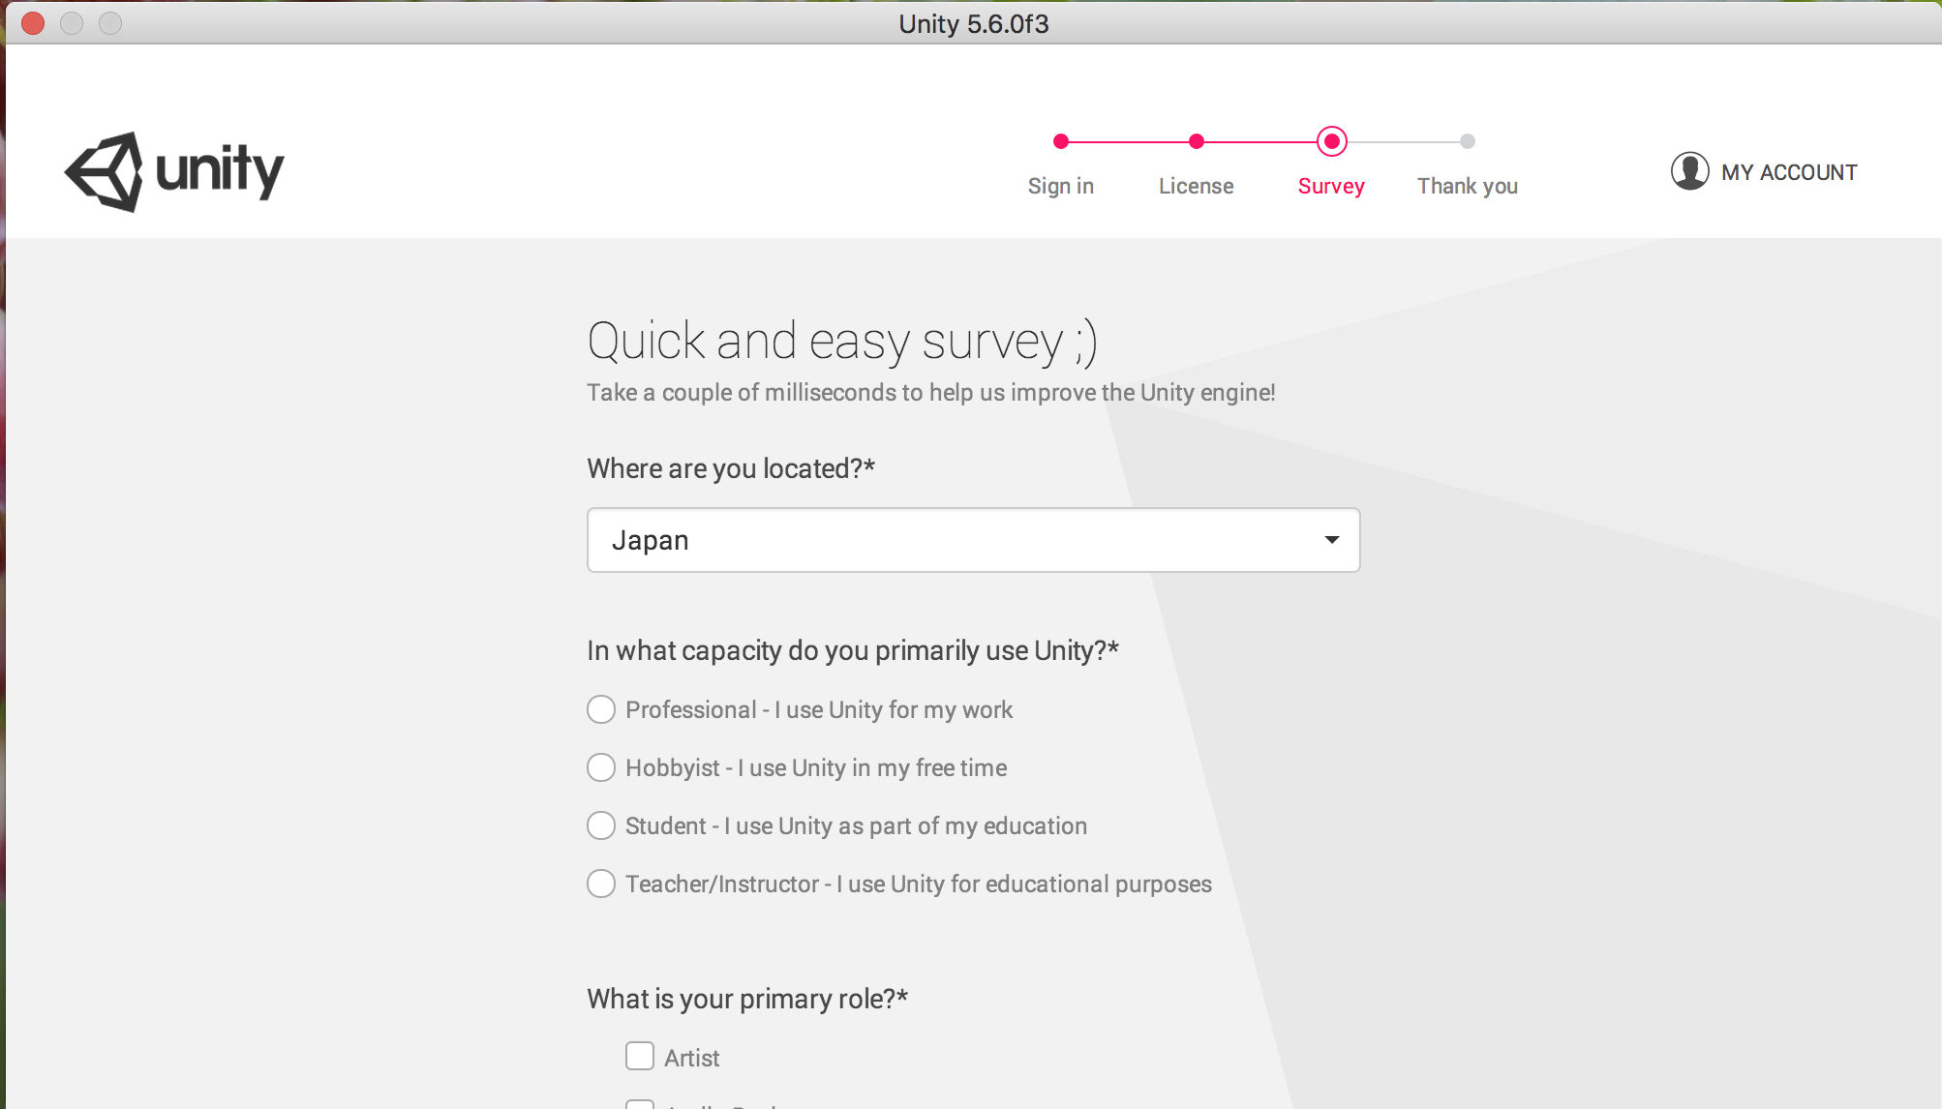Choose Hobbyist radio button
This screenshot has width=1942, height=1109.
pos(601,767)
